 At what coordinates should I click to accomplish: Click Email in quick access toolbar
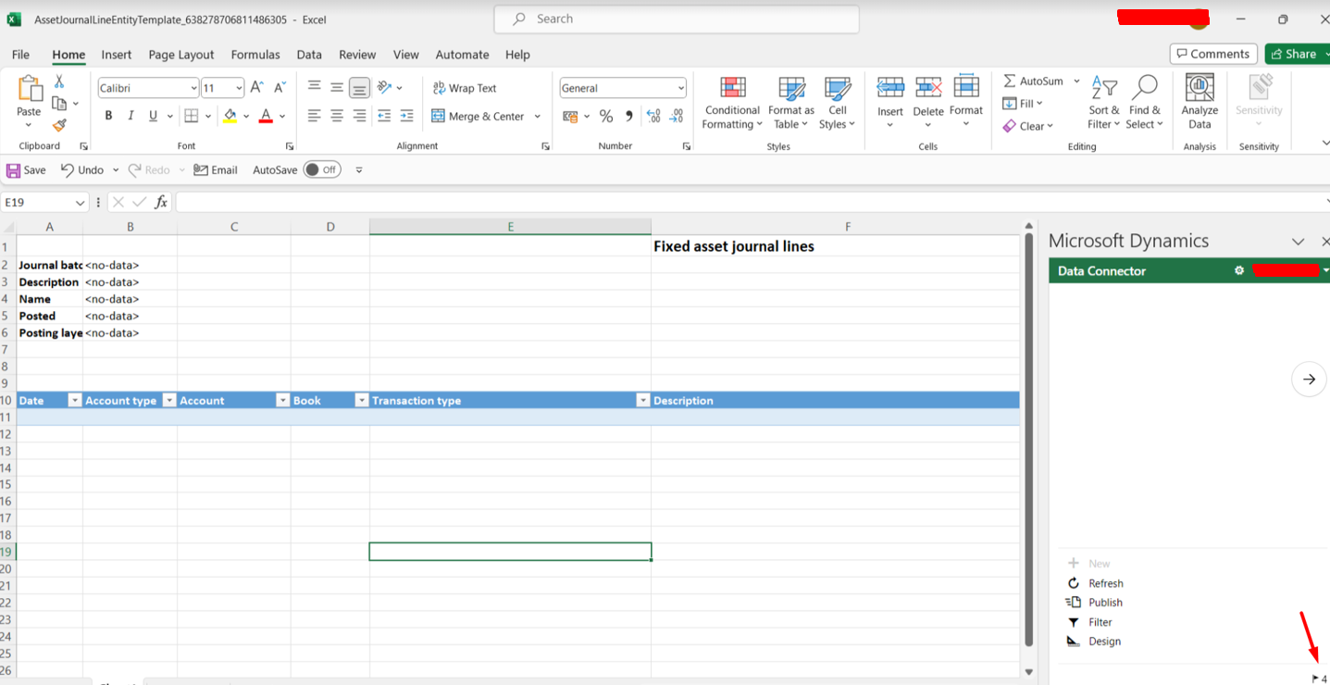(x=216, y=169)
